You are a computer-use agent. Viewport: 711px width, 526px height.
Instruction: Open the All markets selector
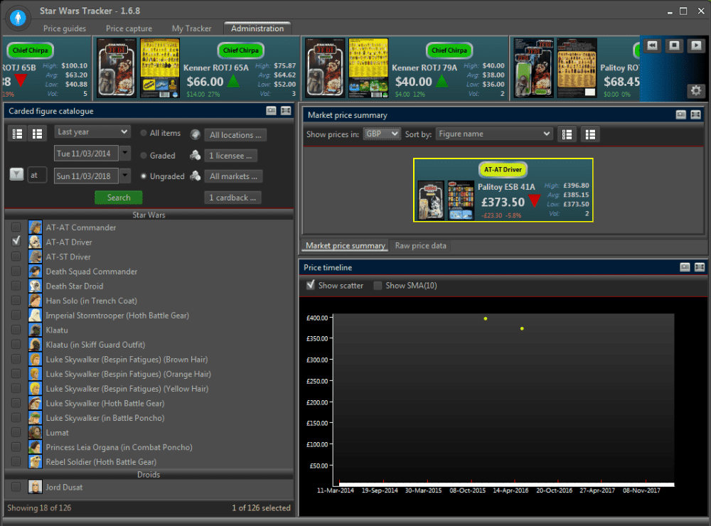coord(233,176)
